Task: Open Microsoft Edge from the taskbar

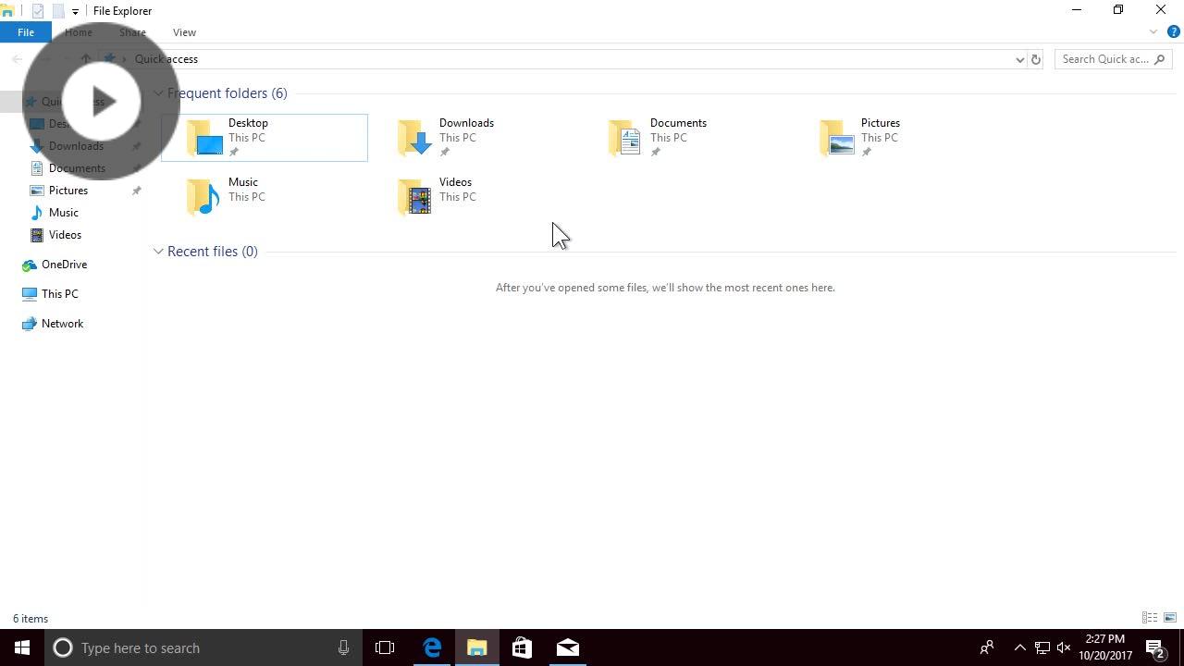Action: click(x=432, y=647)
